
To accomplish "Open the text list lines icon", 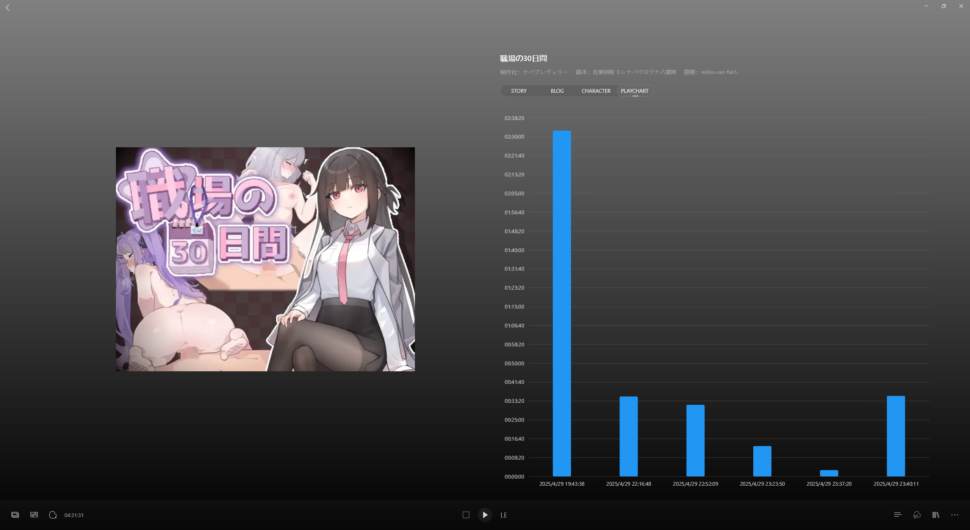I will 898,515.
